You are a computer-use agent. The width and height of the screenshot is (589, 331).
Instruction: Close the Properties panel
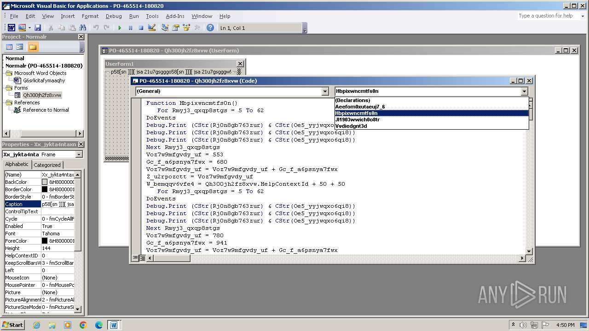pos(81,144)
